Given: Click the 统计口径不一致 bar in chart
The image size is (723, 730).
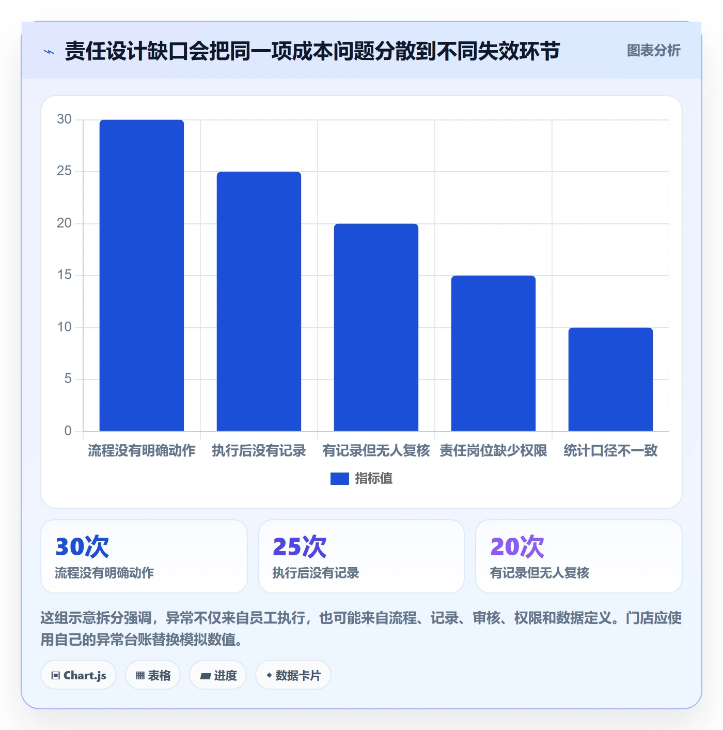Looking at the screenshot, I should pyautogui.click(x=610, y=379).
